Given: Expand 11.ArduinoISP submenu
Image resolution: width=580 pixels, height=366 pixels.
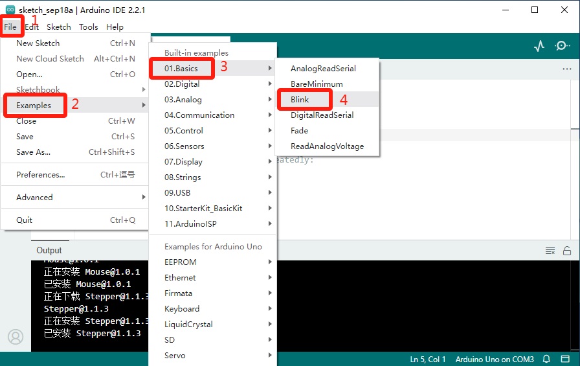Looking at the screenshot, I should pyautogui.click(x=213, y=224).
